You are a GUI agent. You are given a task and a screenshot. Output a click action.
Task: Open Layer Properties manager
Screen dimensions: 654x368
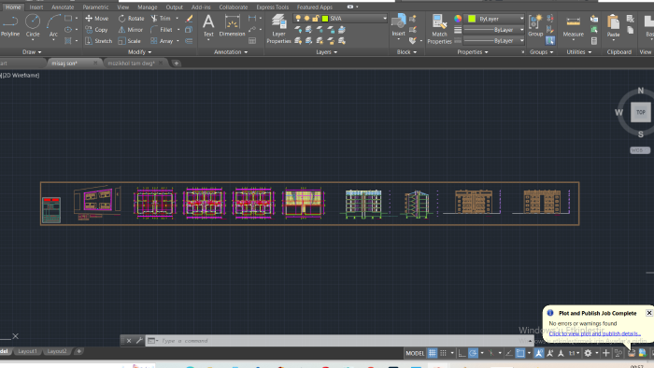278,28
